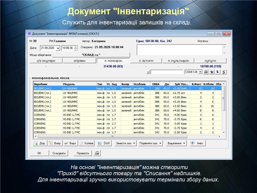Open the 'Інфо' information button
The image size is (257, 193).
click(197, 143)
